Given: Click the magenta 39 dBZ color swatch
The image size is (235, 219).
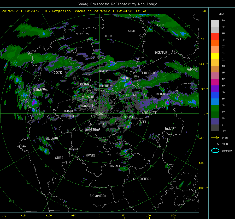Looking at the screenshot, I should pyautogui.click(x=215, y=82).
